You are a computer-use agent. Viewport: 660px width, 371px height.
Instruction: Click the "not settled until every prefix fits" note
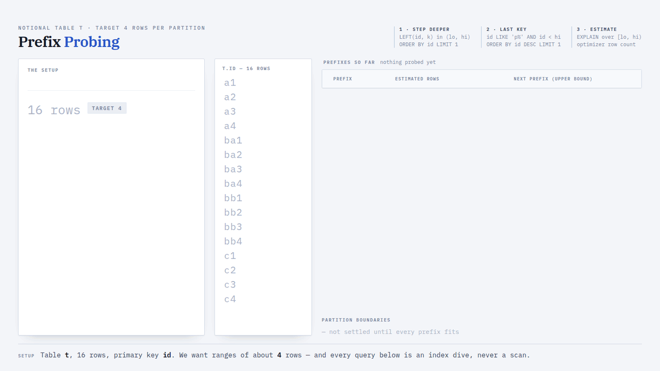pos(390,332)
